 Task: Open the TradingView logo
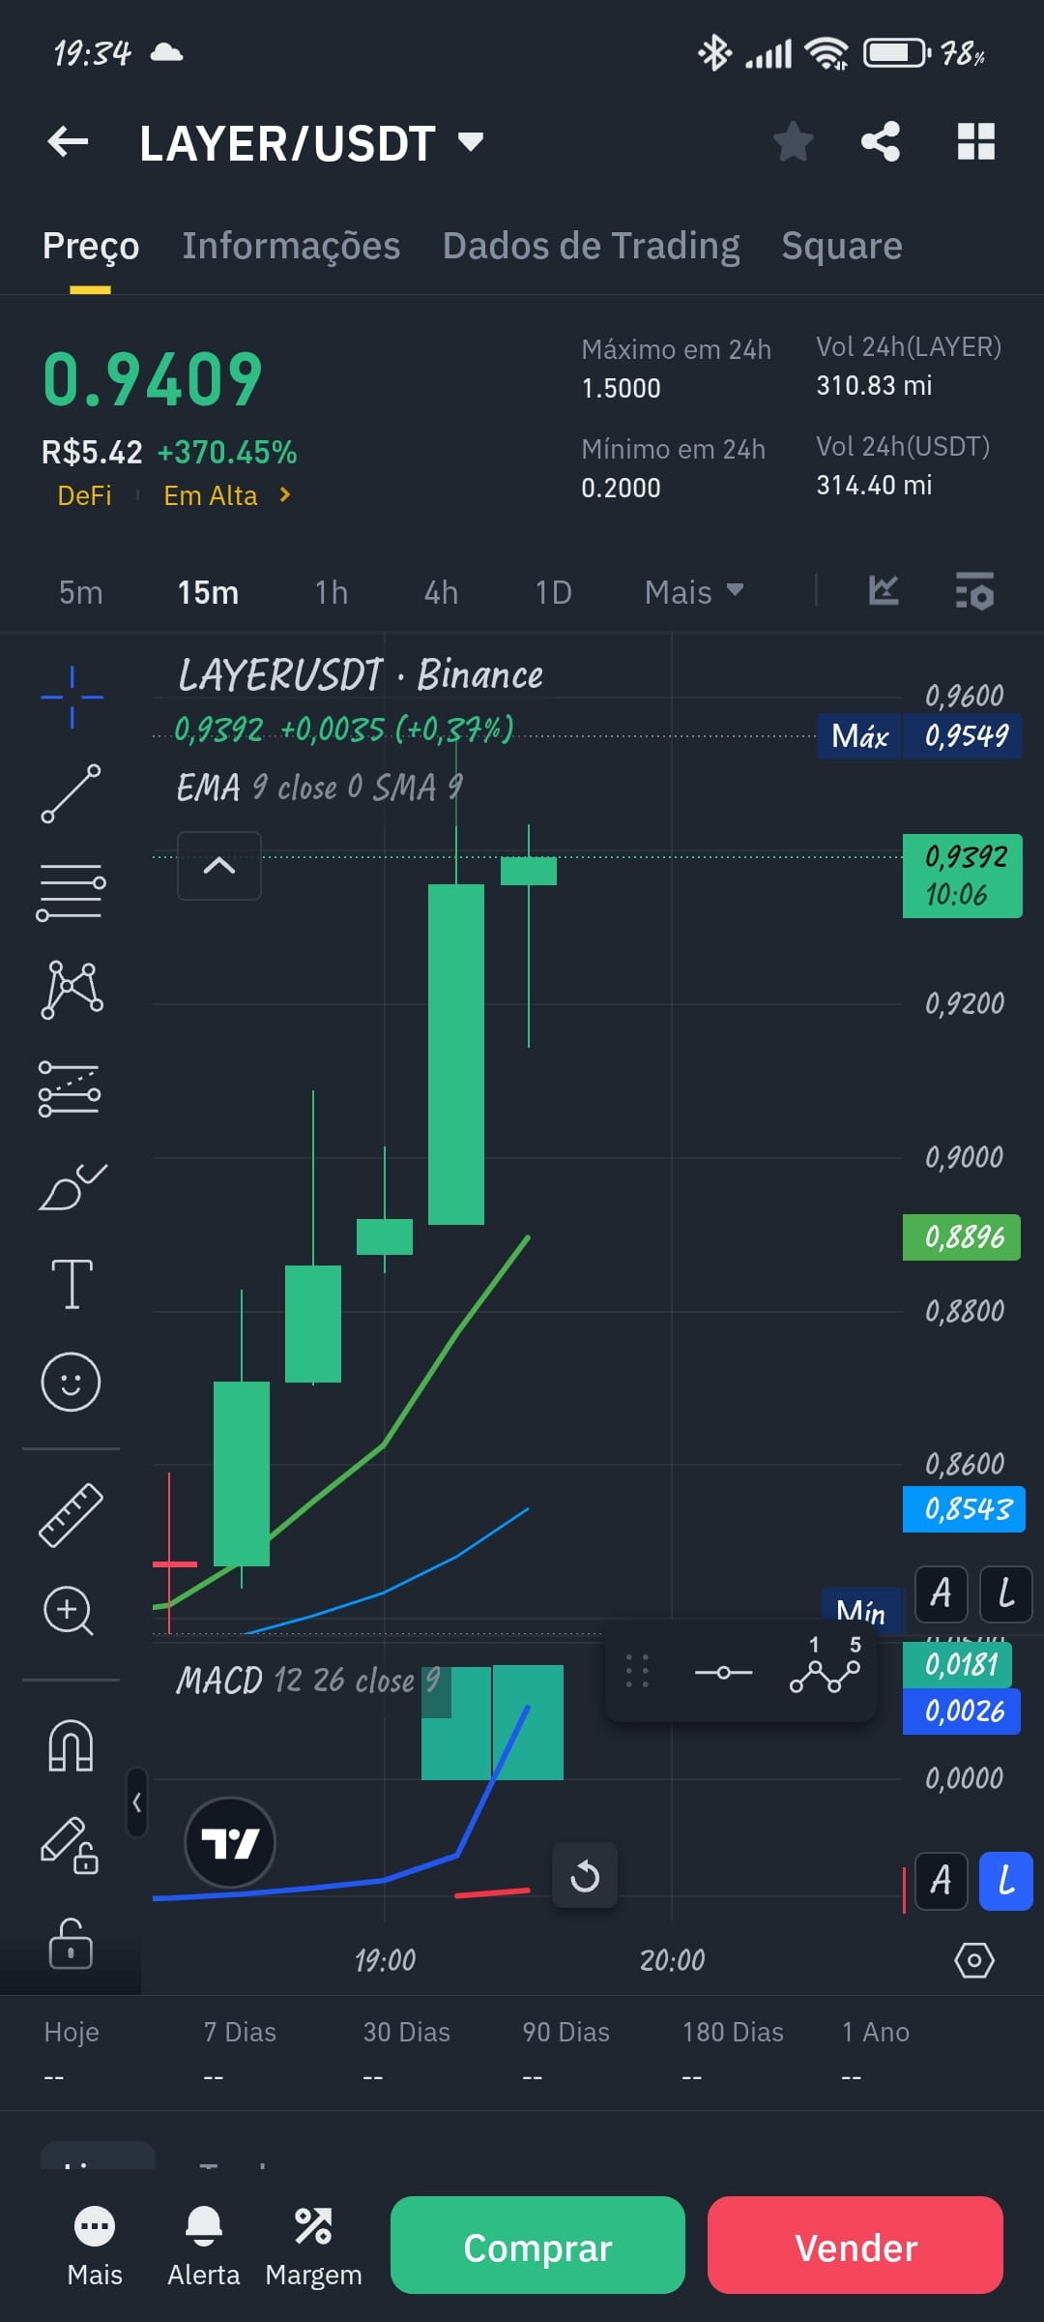tap(230, 1842)
